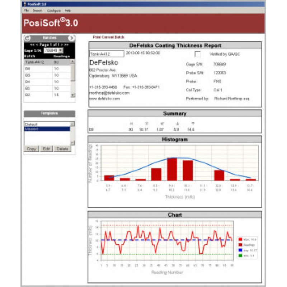Click the Copy template button

point(31,149)
